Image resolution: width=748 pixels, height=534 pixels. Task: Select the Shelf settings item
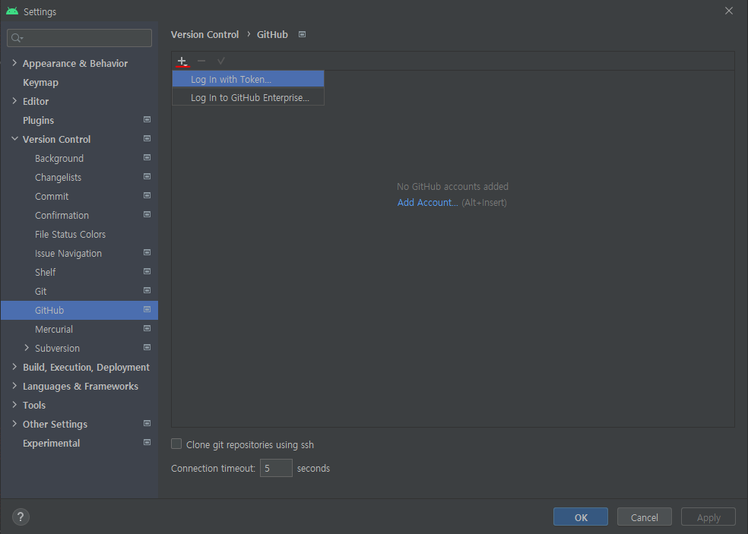(x=46, y=272)
